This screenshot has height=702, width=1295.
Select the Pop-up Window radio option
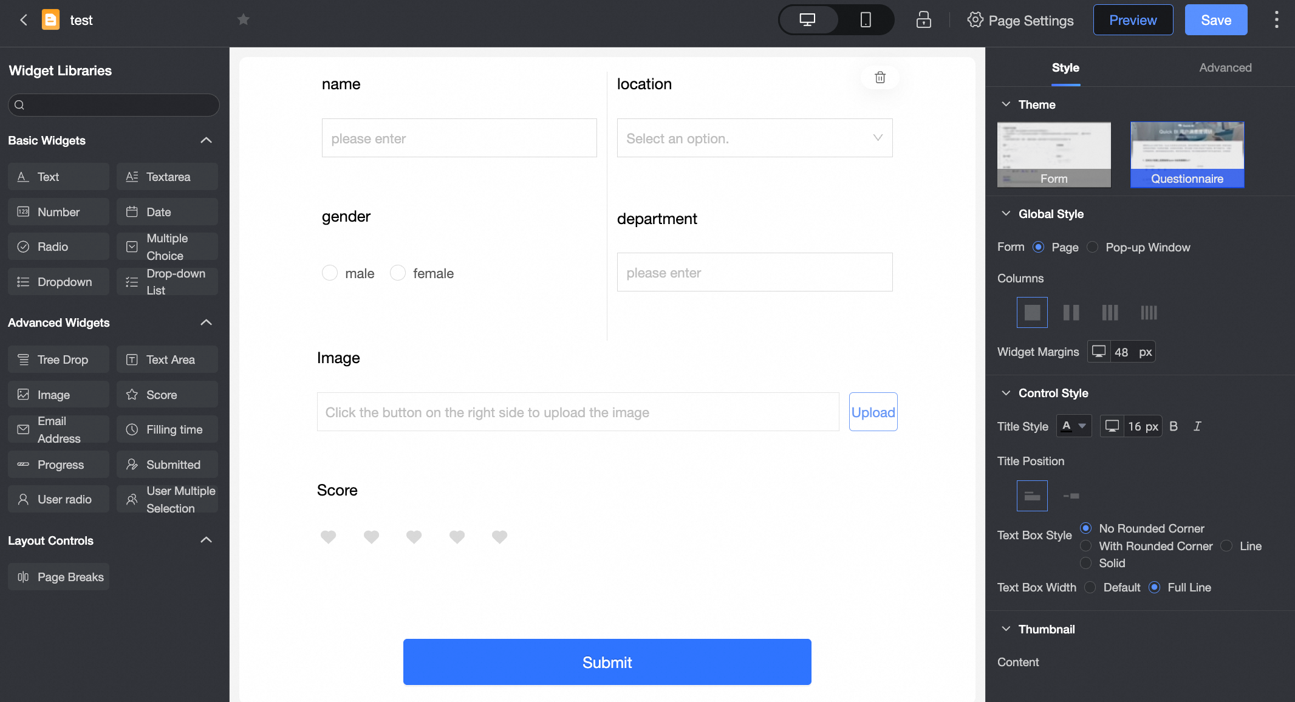[x=1092, y=247]
